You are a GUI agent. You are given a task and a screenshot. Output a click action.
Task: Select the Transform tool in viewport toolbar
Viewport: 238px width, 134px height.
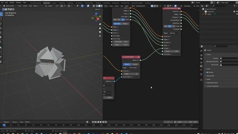click(x=1, y=37)
